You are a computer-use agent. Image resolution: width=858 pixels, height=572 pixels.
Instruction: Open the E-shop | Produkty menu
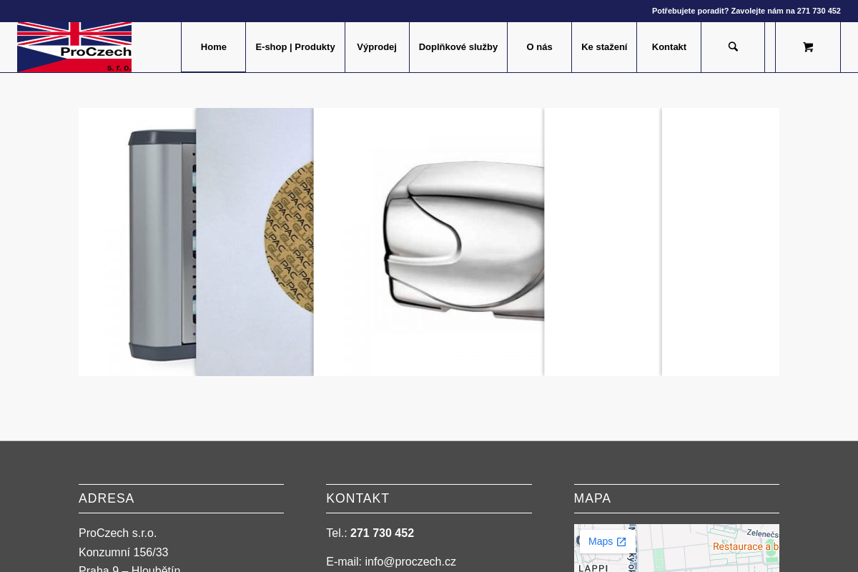(295, 47)
